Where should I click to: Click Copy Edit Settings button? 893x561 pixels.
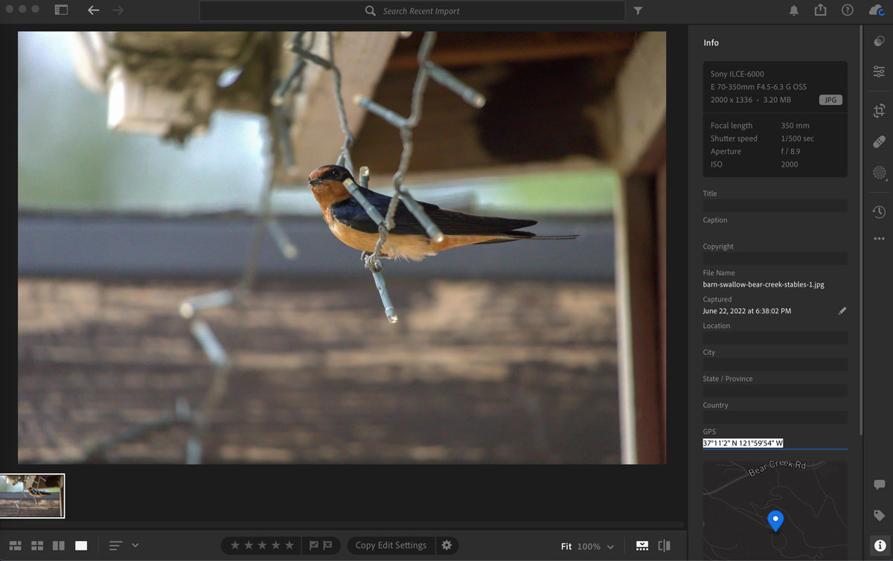click(391, 545)
